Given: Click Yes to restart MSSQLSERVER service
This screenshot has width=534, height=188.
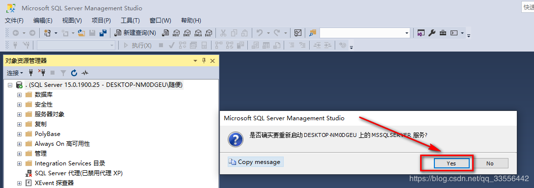Looking at the screenshot, I should tap(451, 163).
